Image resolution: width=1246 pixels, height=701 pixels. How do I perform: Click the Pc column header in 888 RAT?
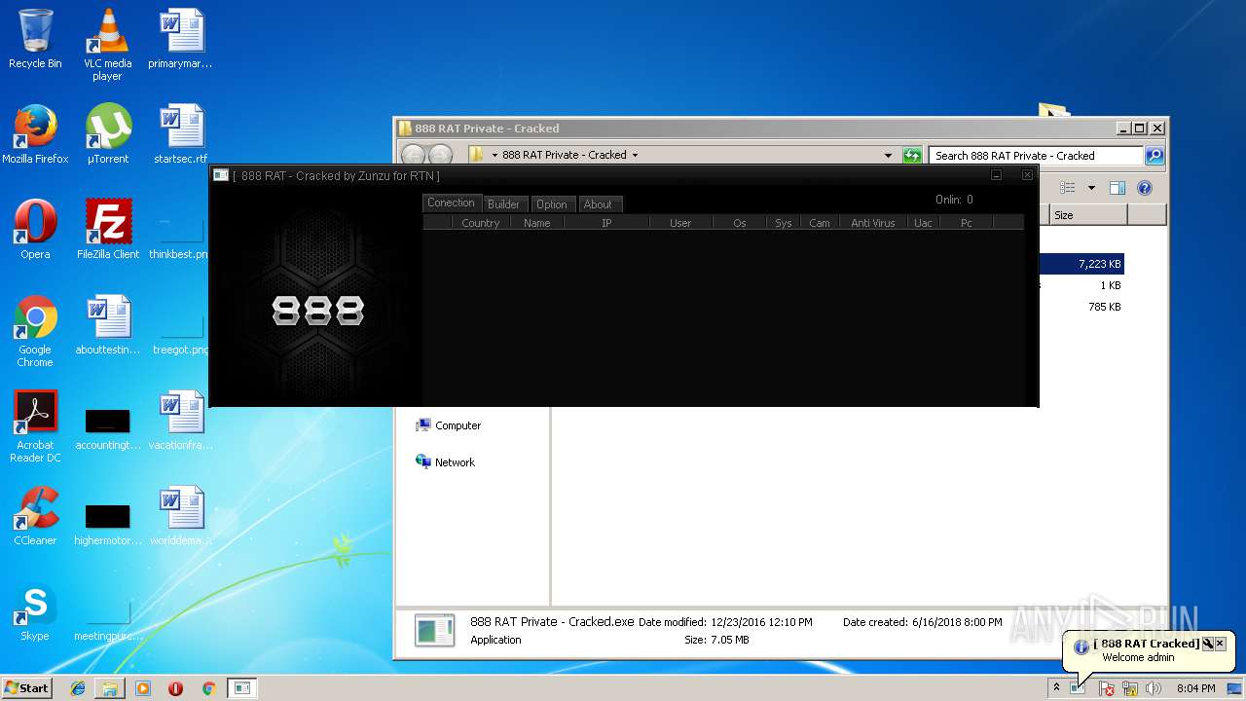[x=967, y=223]
